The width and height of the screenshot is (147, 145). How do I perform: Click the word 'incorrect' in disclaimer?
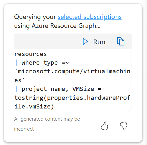pos(24,129)
